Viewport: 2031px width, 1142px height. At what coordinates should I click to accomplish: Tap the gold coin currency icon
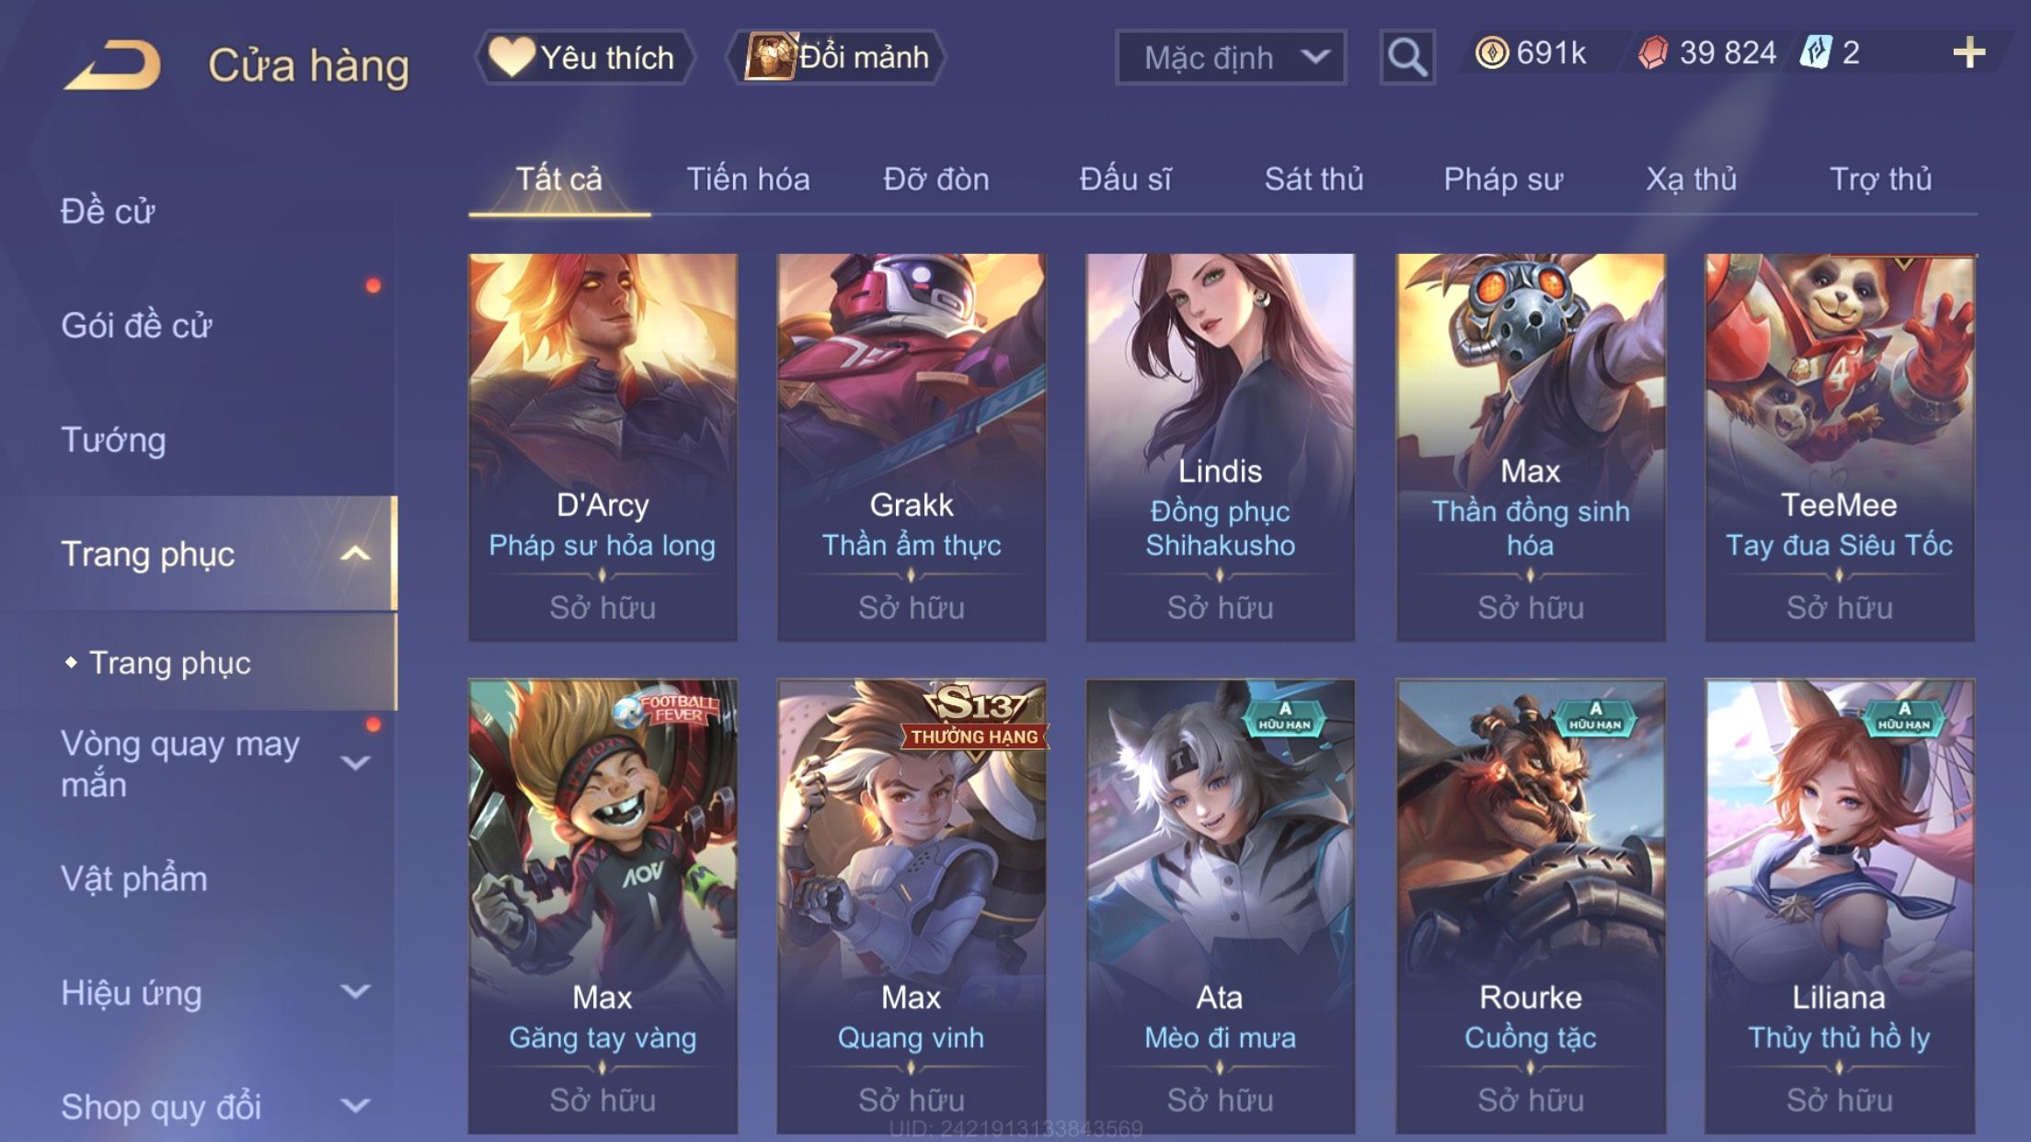(1492, 52)
